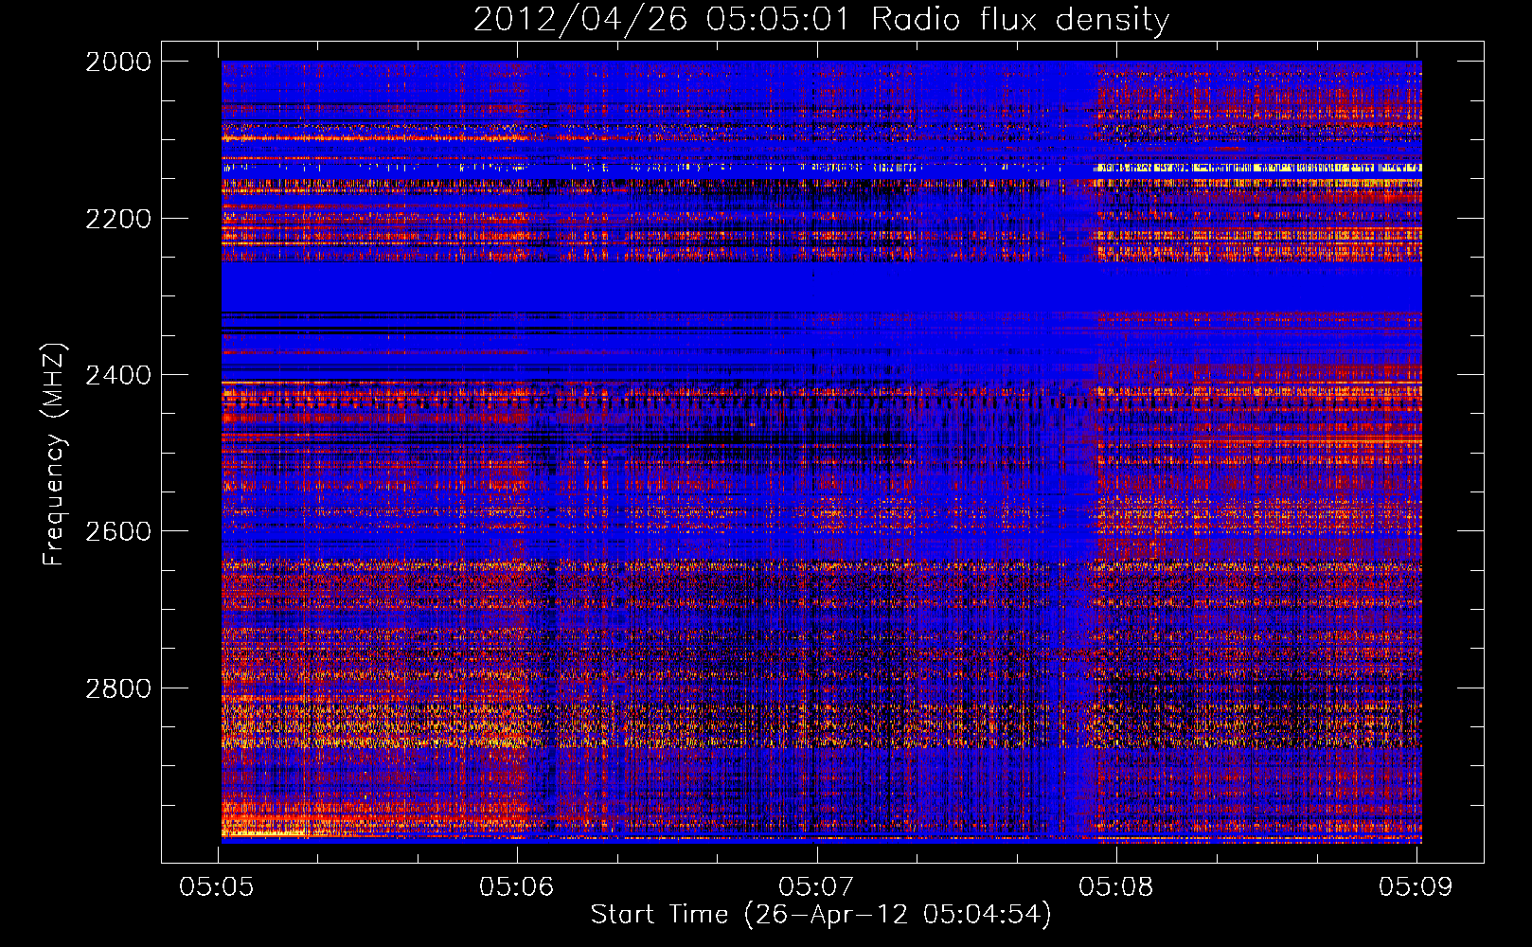Click the '2000' frequency axis label
This screenshot has width=1532, height=947.
[x=118, y=62]
